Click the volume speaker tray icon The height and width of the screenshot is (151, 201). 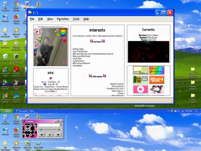[x=179, y=111]
